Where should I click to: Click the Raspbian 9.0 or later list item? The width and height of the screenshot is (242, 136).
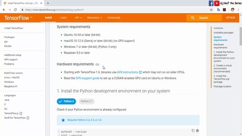(77, 53)
